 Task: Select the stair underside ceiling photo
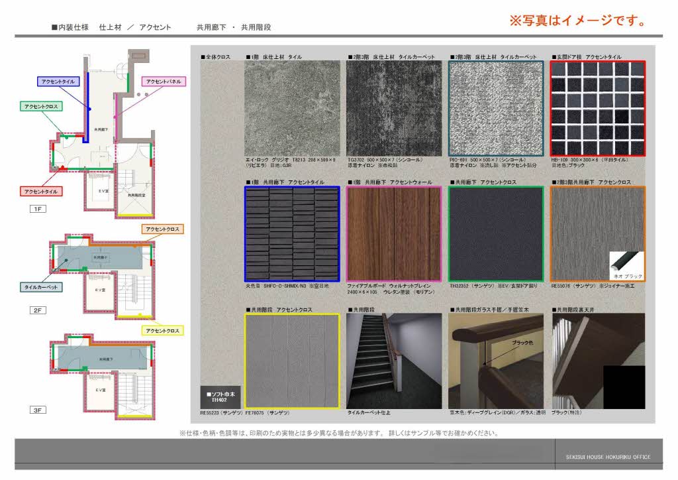point(597,361)
